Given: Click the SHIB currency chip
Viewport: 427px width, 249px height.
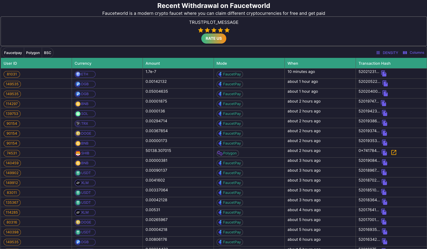Looking at the screenshot, I should (85, 153).
